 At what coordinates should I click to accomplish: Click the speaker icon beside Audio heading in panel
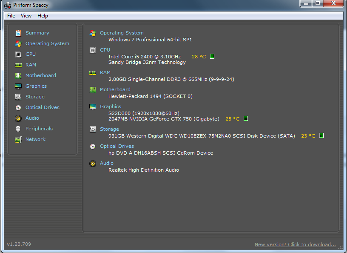coord(93,164)
